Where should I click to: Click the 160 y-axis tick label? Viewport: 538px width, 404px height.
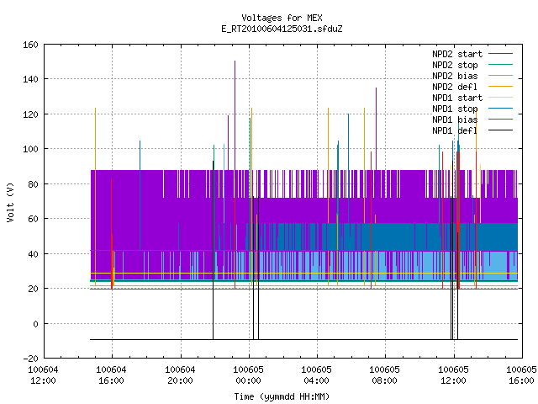tap(30, 45)
